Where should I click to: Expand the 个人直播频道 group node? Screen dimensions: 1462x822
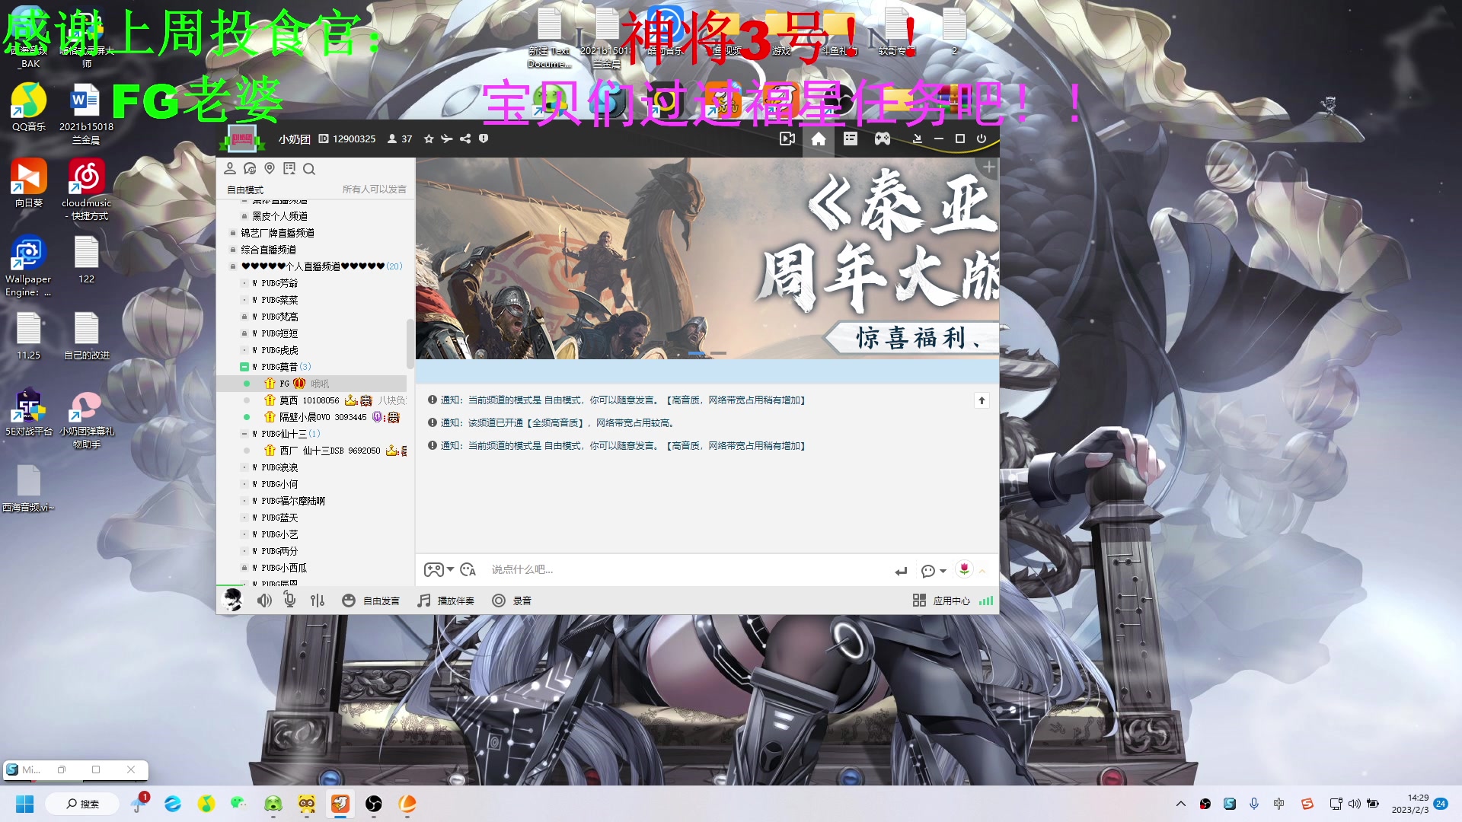233,266
